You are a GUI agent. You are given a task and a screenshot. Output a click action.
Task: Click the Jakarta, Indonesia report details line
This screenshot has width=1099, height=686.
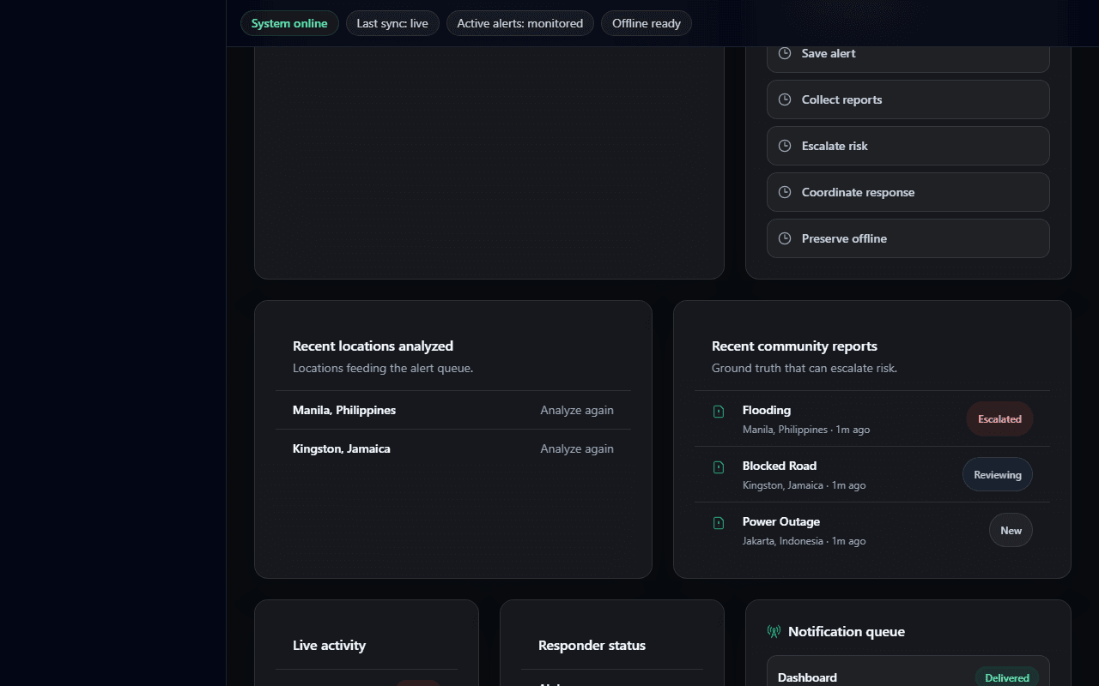point(804,541)
